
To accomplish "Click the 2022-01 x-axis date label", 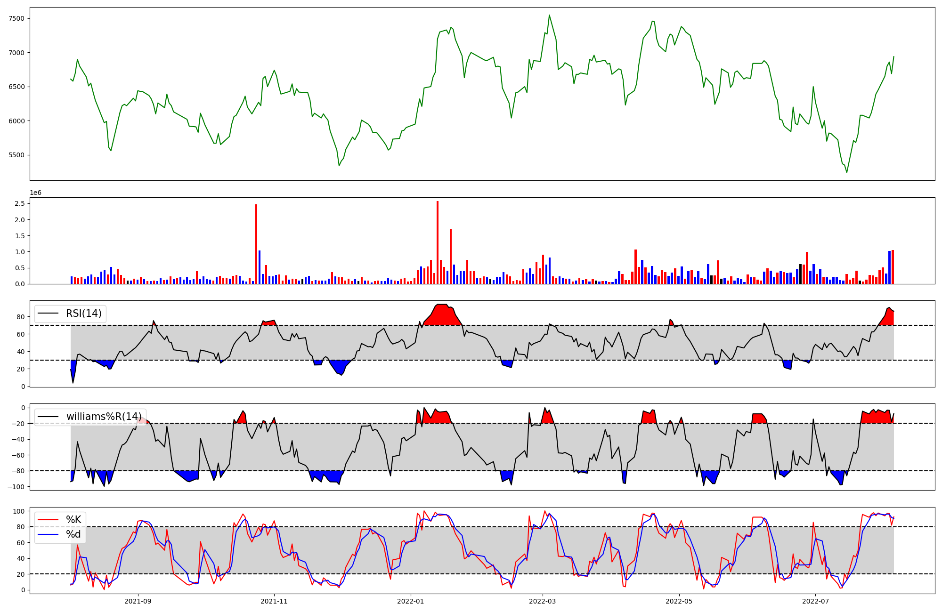I will point(411,601).
